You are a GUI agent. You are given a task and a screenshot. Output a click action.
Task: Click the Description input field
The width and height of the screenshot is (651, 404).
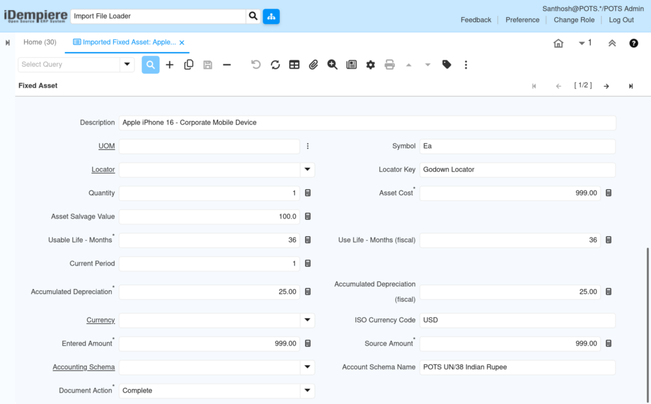tap(367, 123)
